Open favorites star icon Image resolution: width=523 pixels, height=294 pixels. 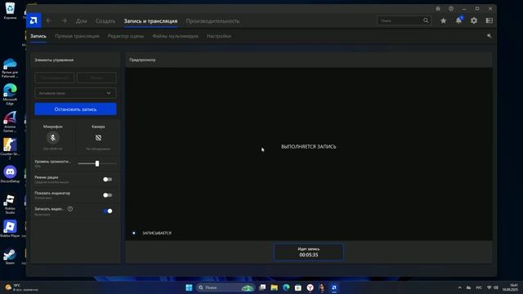coord(443,20)
